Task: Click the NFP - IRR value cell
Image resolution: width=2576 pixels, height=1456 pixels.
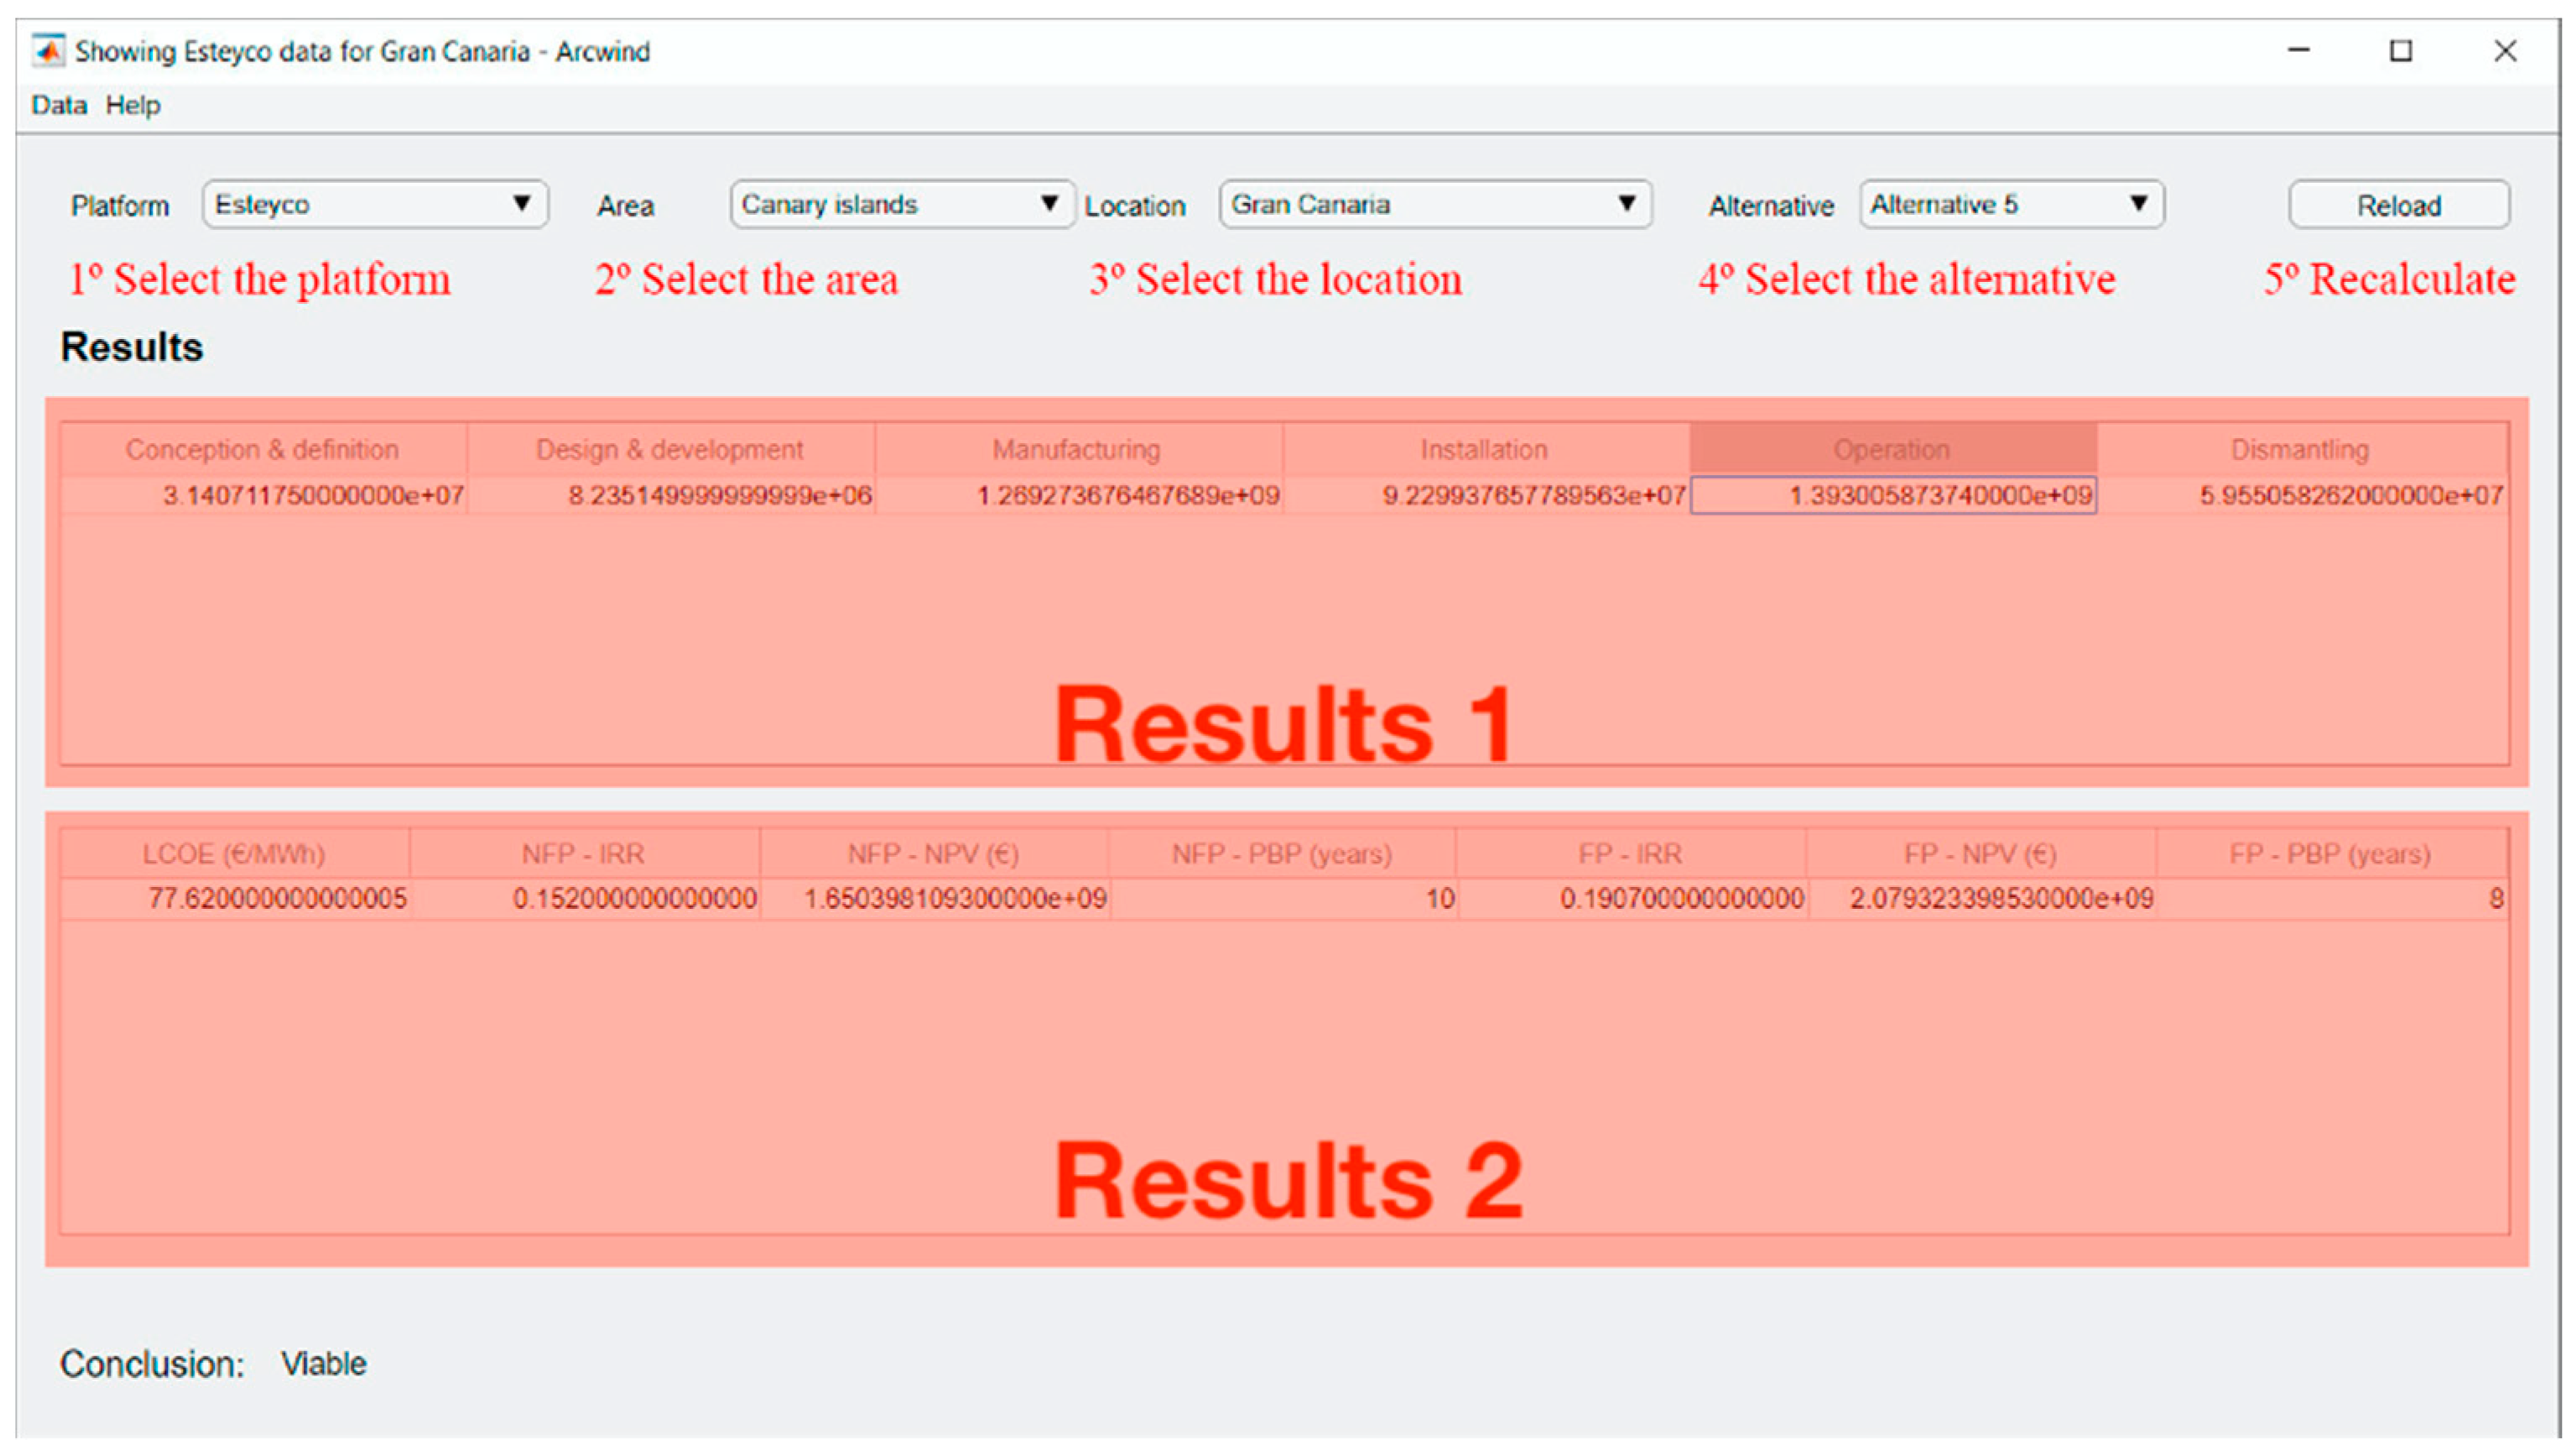Action: [x=584, y=899]
